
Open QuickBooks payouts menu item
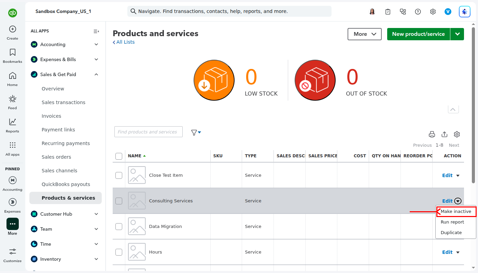[x=66, y=184]
